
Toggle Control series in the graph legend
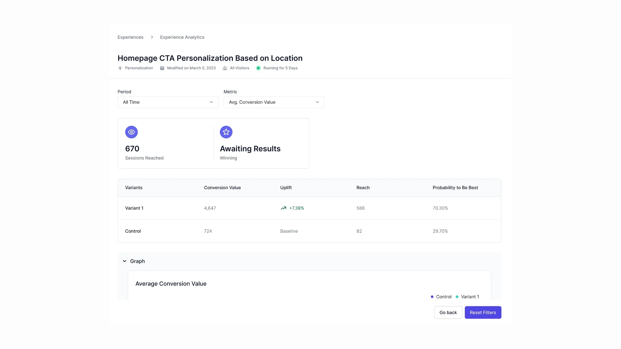tap(441, 297)
